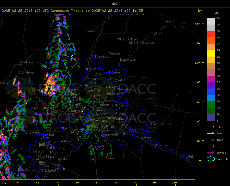Click the yellow eburn arrow legend icon
230x186 pixels.
[211, 140]
